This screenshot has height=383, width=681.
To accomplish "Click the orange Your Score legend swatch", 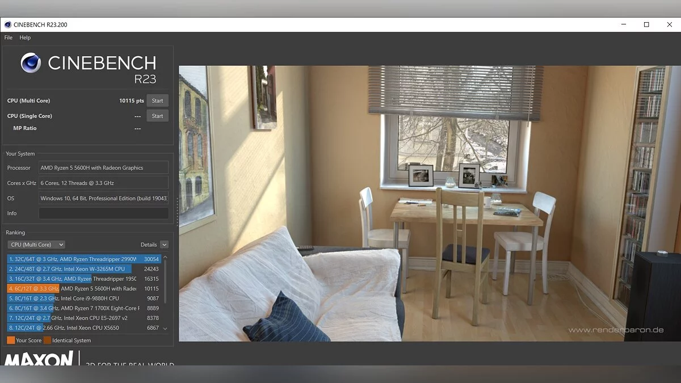I will [11, 340].
